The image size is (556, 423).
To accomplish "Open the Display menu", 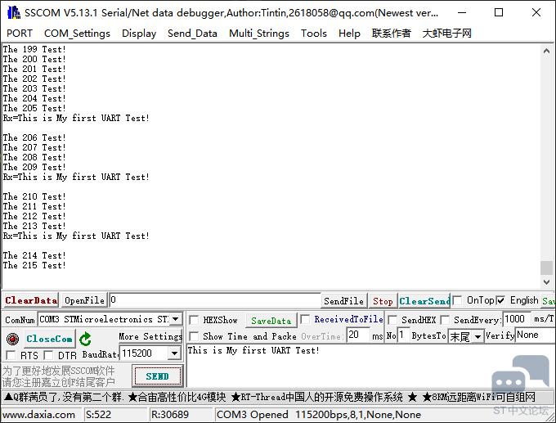I will pos(139,34).
